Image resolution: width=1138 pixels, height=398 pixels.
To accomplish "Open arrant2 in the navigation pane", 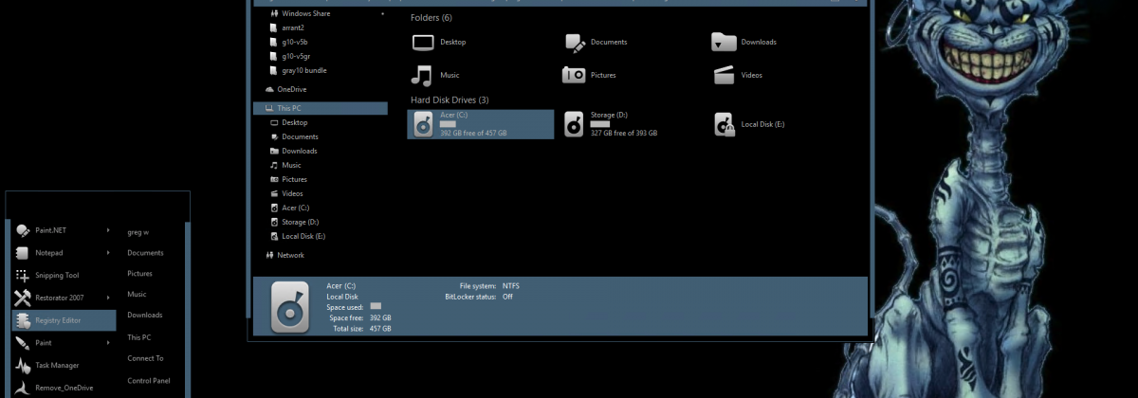I will point(291,28).
